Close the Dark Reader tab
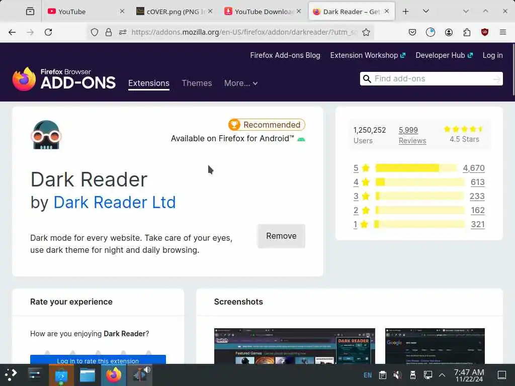515x386 pixels. [x=387, y=11]
